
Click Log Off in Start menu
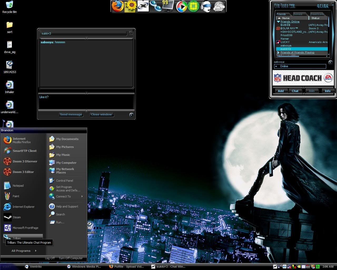pyautogui.click(x=50, y=258)
